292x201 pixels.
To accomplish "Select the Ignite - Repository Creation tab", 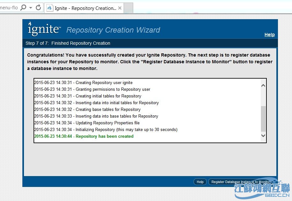I will (x=84, y=8).
